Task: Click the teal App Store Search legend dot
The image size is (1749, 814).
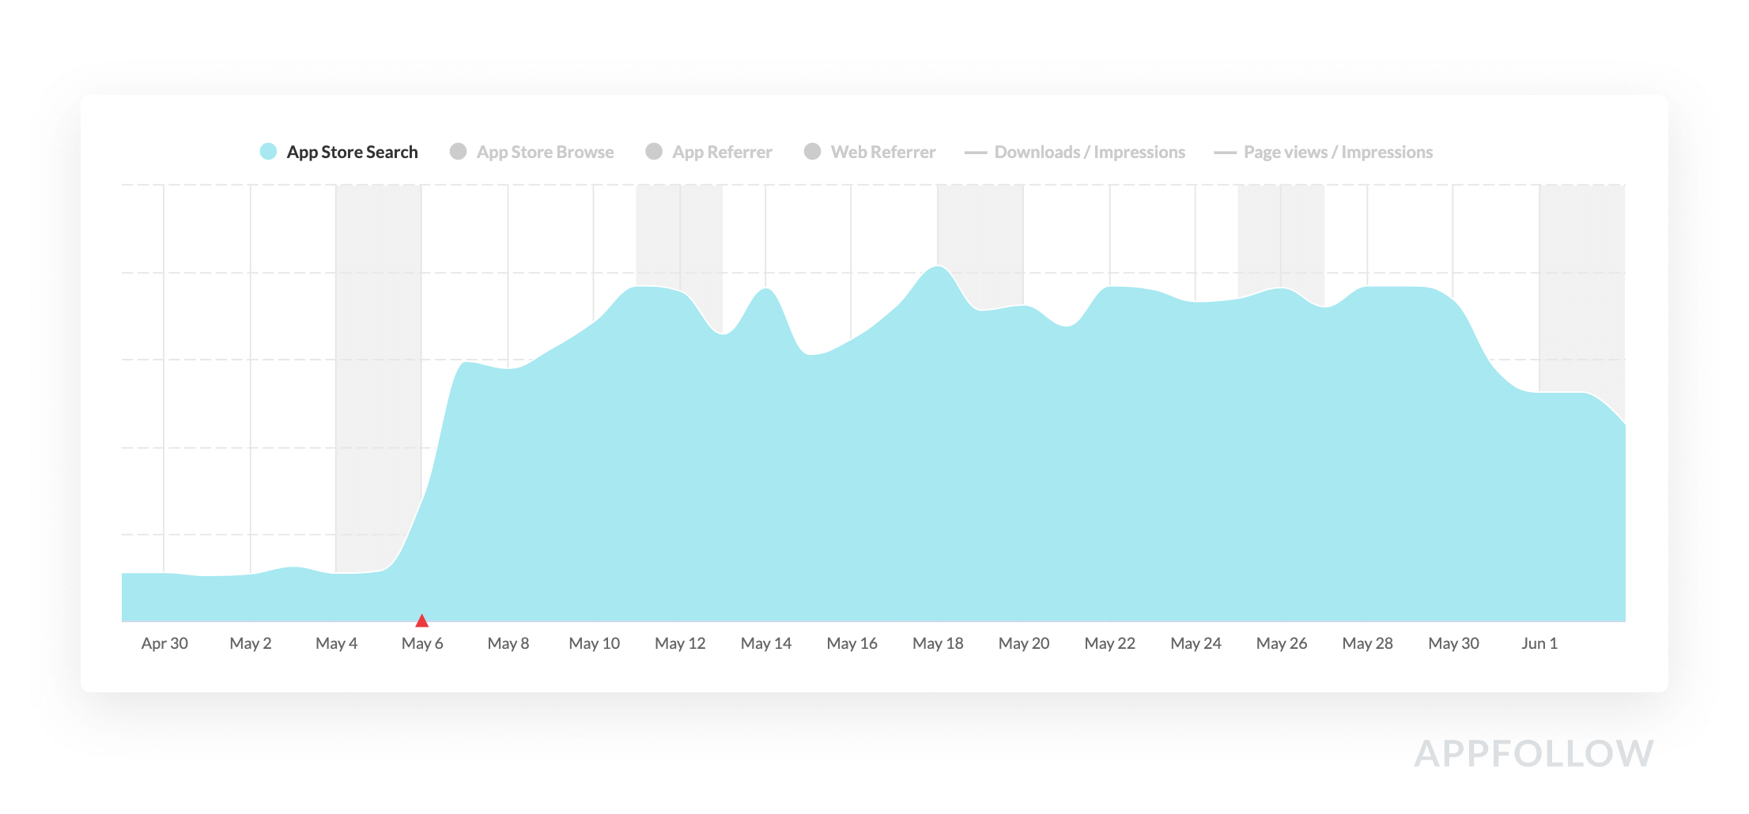Action: (x=268, y=152)
